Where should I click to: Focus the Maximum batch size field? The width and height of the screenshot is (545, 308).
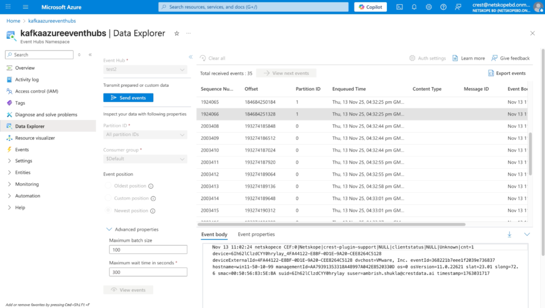click(x=148, y=249)
